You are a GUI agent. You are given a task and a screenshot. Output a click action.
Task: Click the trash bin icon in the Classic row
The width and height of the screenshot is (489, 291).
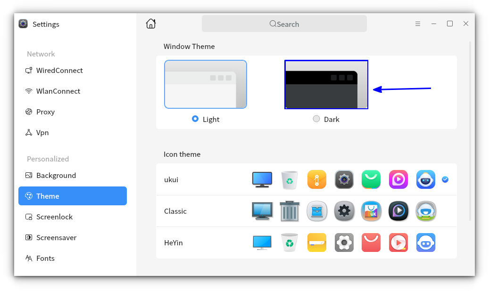click(289, 211)
